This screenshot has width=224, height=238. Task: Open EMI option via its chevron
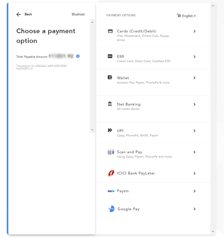coord(195,56)
